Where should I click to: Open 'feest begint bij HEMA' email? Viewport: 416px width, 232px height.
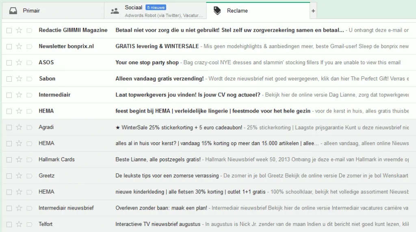(213, 111)
